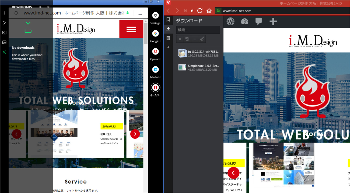Open the Vivaldi notes panel

point(168,38)
